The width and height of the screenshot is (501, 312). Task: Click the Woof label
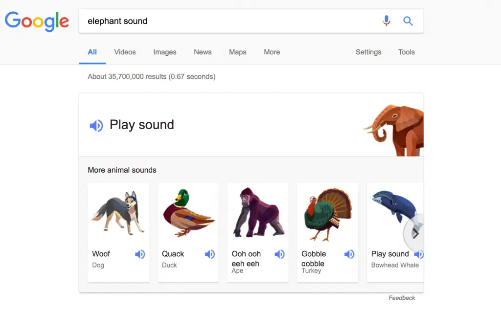101,254
